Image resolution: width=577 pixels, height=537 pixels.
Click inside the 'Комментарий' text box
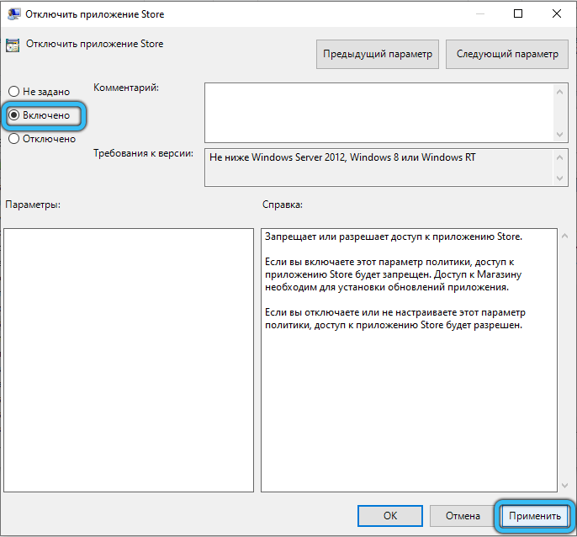tap(379, 113)
